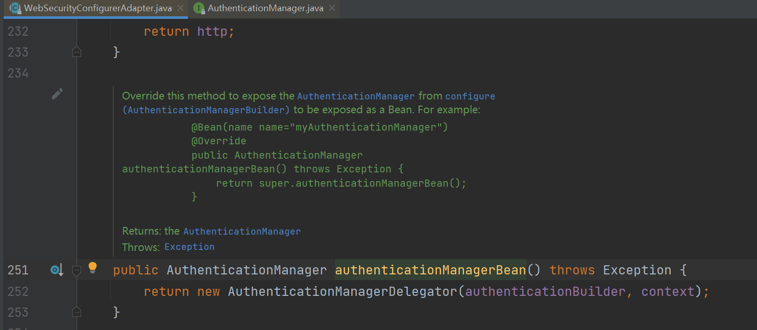Click the yellow lightbulb intention icon
757x330 pixels.
pyautogui.click(x=92, y=268)
